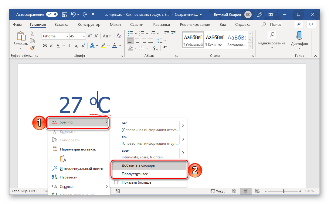
Task: Toggle show paragraph marks ¶
Action: coord(165,48)
